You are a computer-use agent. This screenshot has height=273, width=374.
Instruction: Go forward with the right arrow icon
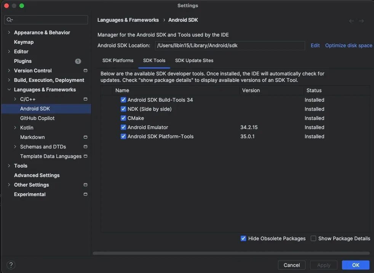pyautogui.click(x=361, y=21)
